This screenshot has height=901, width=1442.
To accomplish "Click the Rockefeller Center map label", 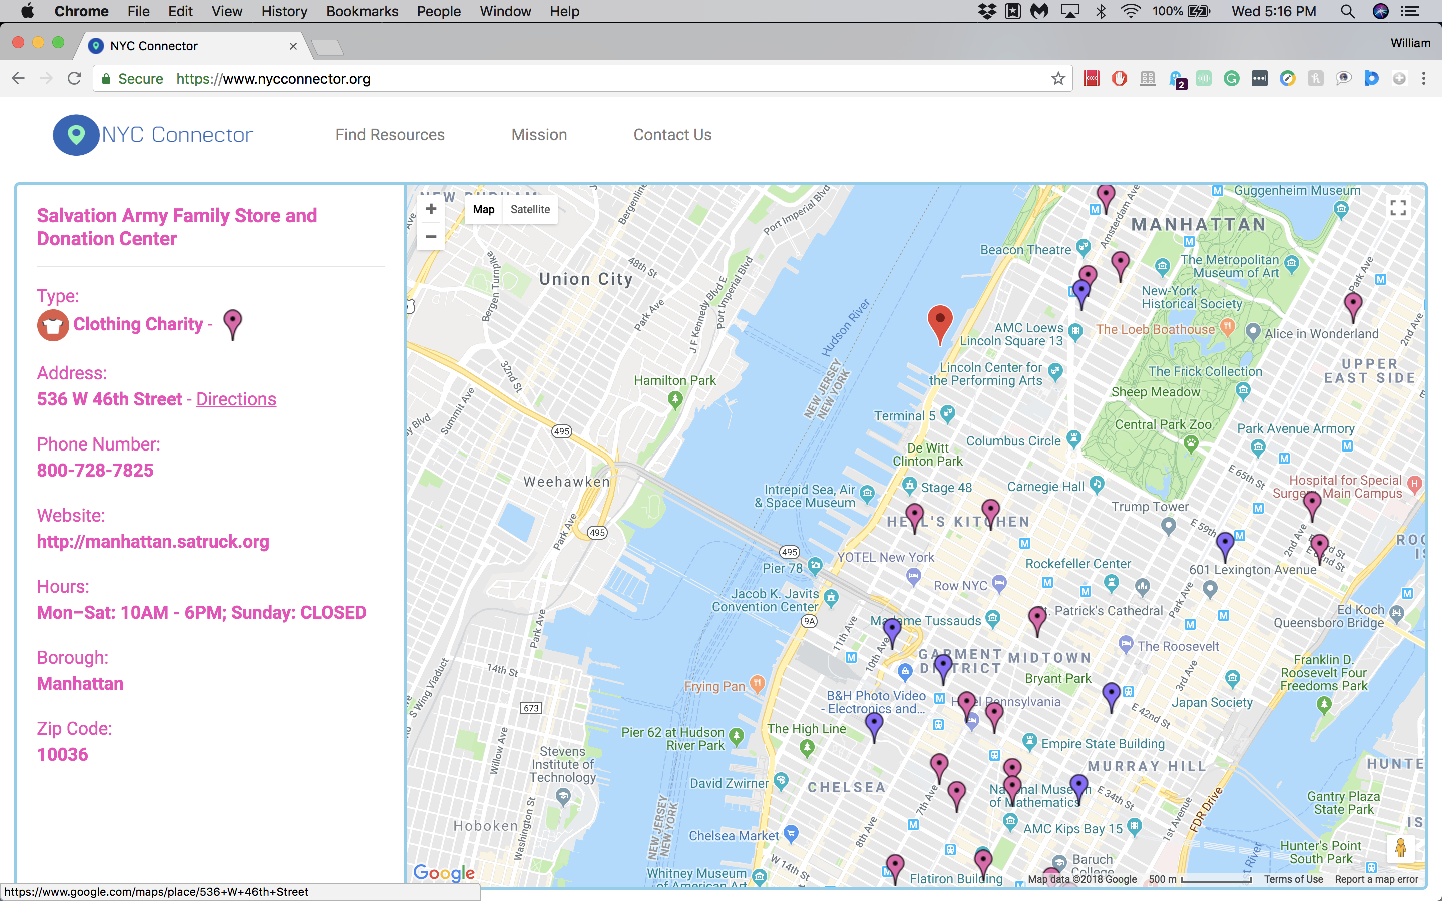I will 1077,564.
